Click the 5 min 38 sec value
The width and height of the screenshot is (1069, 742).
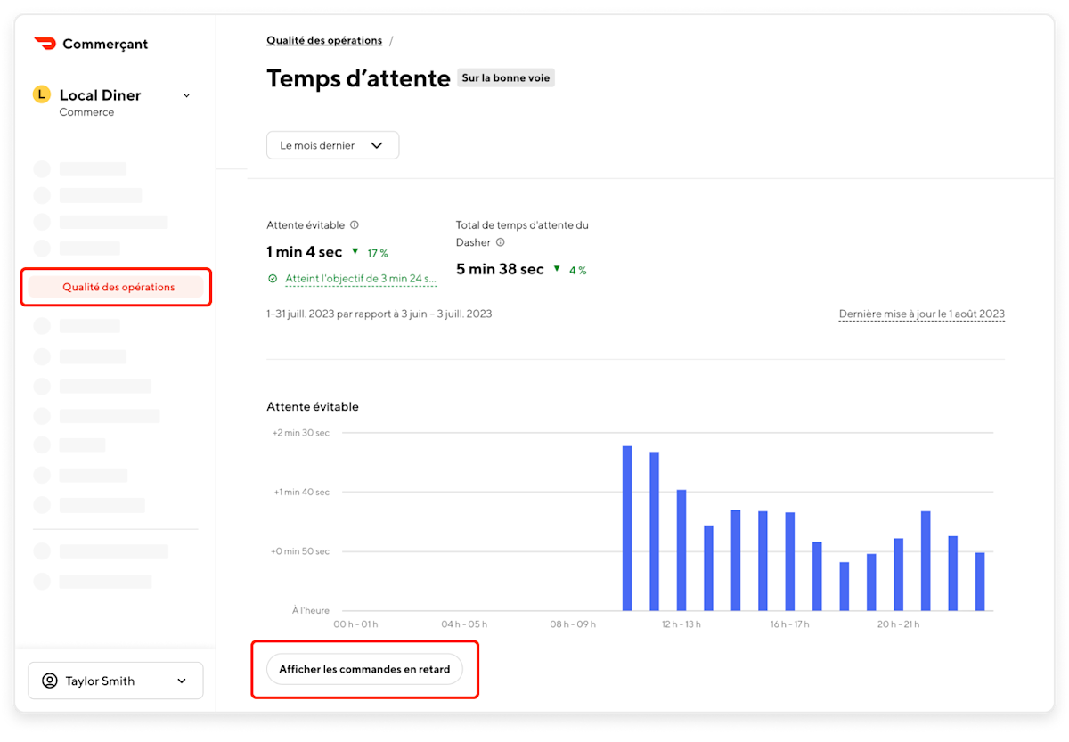coord(500,269)
